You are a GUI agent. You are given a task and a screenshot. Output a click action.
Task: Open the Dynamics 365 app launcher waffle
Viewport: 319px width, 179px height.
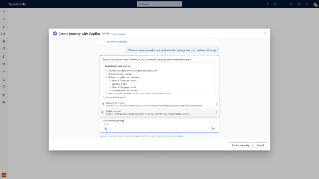pos(4,4)
